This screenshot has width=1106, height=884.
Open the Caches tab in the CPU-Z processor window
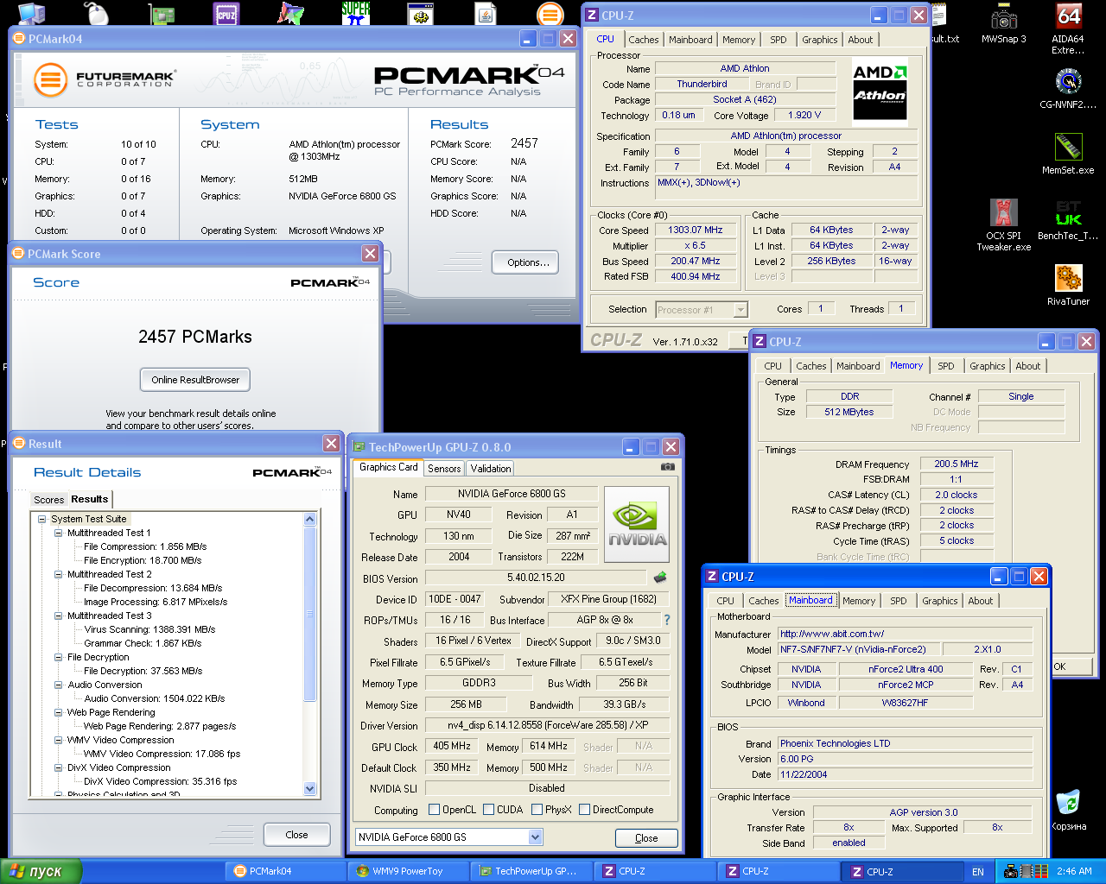pyautogui.click(x=644, y=40)
